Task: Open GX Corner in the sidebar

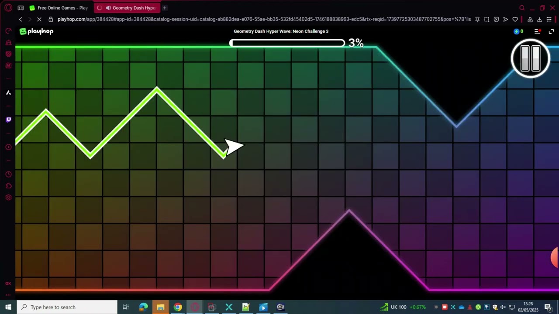Action: [8, 283]
